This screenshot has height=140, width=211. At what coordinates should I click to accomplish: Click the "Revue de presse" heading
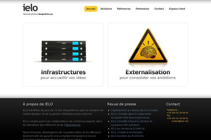[x=122, y=104]
